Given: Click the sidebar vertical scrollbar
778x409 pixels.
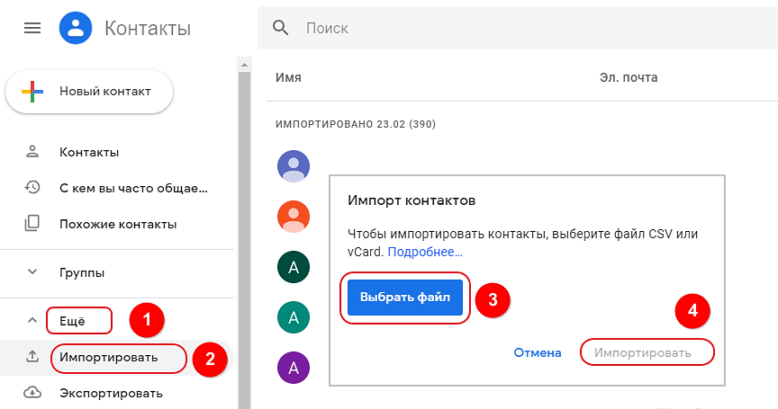Looking at the screenshot, I should point(243,225).
